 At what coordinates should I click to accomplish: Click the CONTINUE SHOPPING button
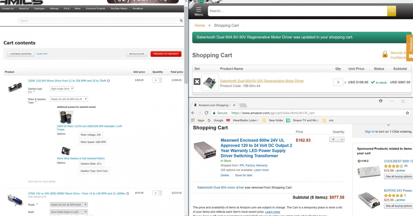tap(21, 54)
